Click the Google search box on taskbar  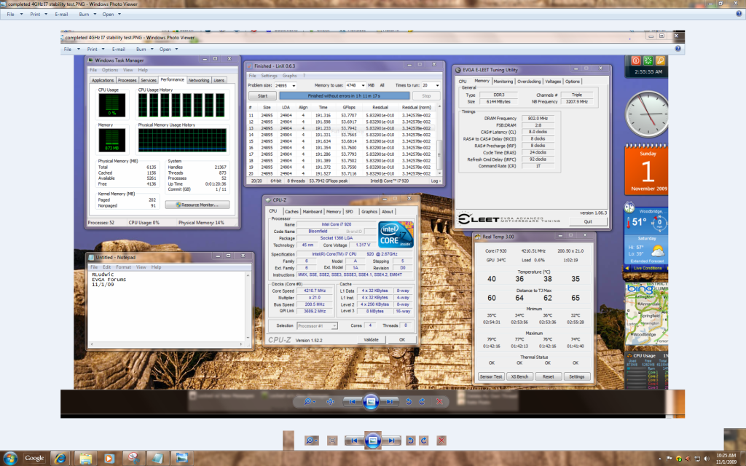[34, 458]
